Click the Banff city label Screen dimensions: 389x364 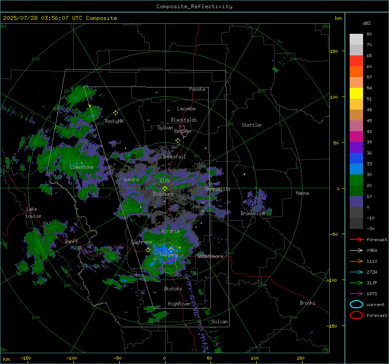pyautogui.click(x=71, y=242)
